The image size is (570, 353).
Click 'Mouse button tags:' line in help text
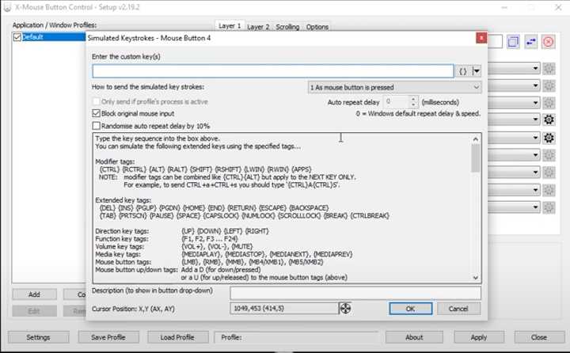coord(123,262)
